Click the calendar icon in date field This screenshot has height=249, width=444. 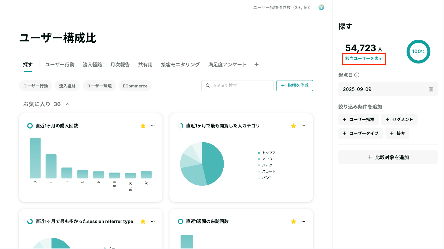pos(431,89)
